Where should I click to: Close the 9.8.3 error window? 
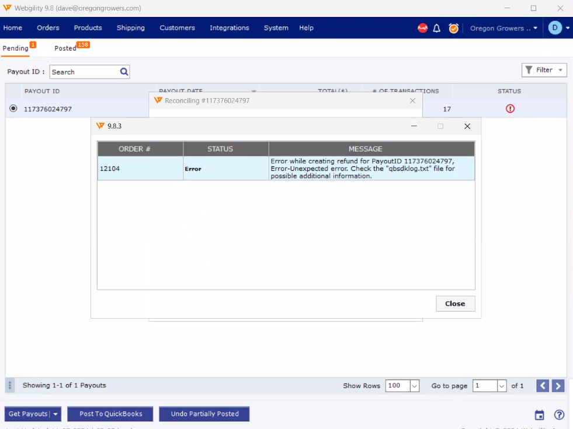(x=467, y=126)
